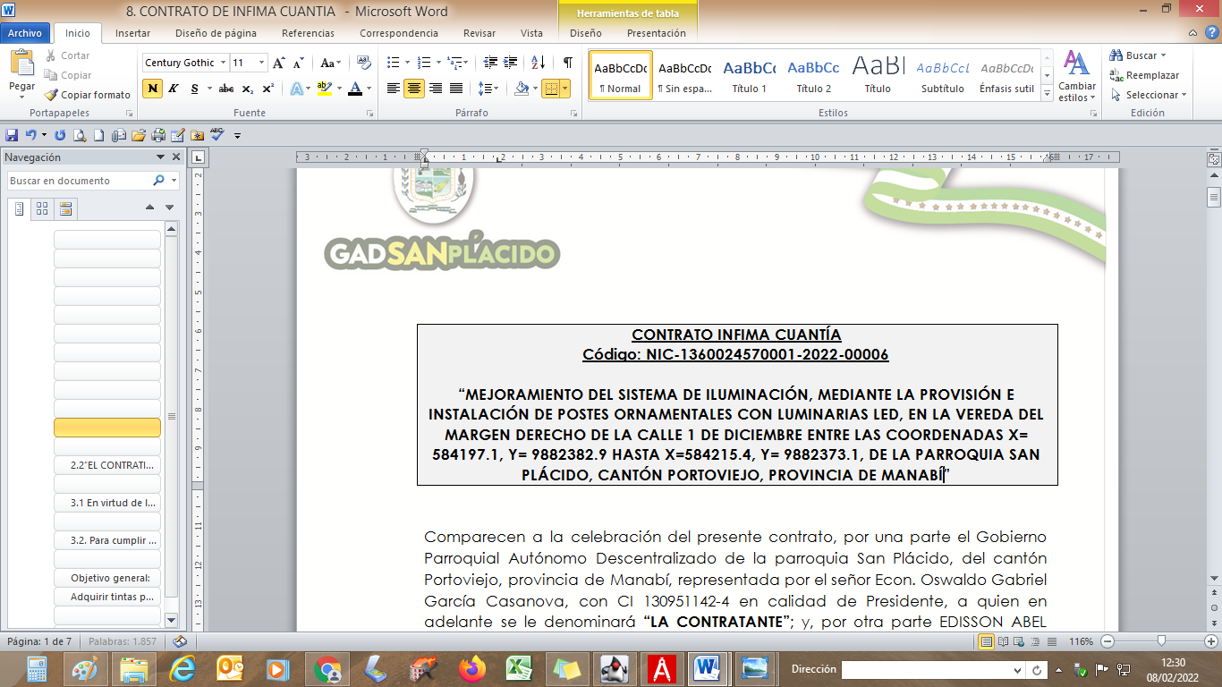This screenshot has width=1222, height=687.
Task: Show paragraph marks with the pilcrow icon
Action: pyautogui.click(x=567, y=63)
